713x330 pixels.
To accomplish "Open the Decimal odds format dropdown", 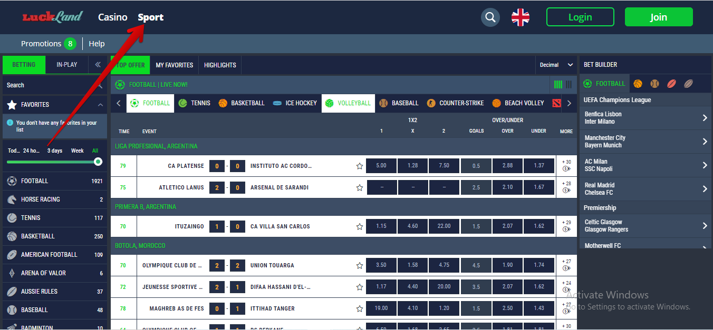I will tap(556, 65).
